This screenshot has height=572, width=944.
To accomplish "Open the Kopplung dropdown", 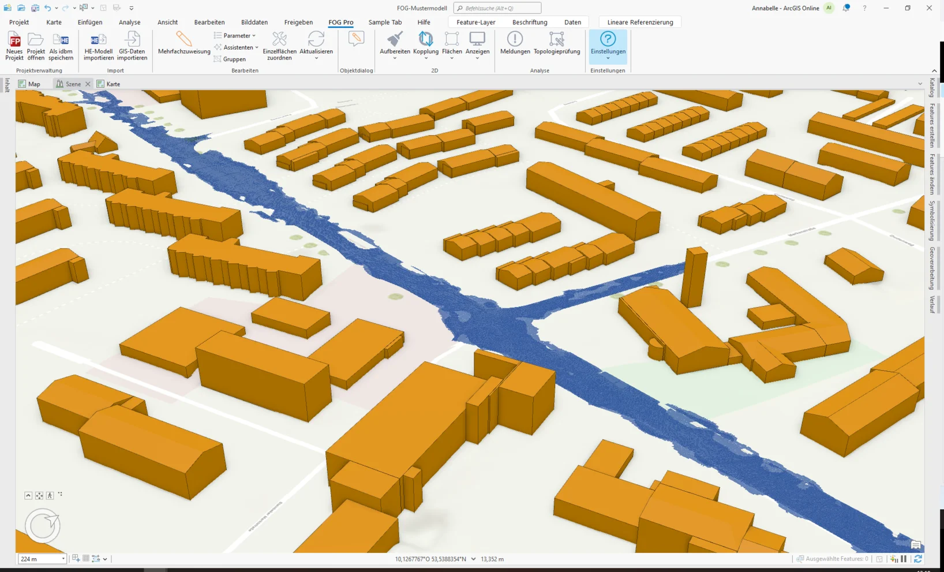I will pyautogui.click(x=426, y=58).
